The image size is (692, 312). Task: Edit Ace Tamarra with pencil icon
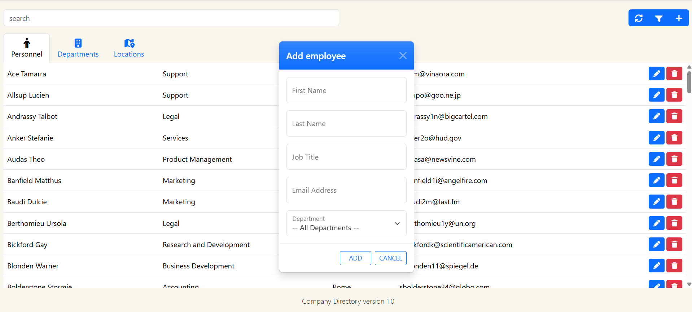click(656, 74)
